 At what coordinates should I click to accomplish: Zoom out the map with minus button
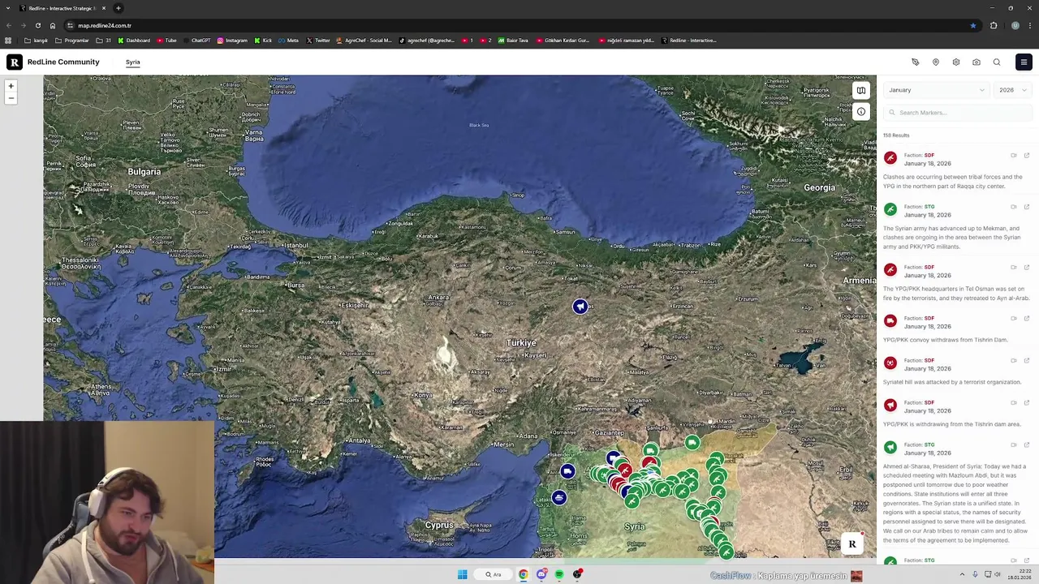11,98
